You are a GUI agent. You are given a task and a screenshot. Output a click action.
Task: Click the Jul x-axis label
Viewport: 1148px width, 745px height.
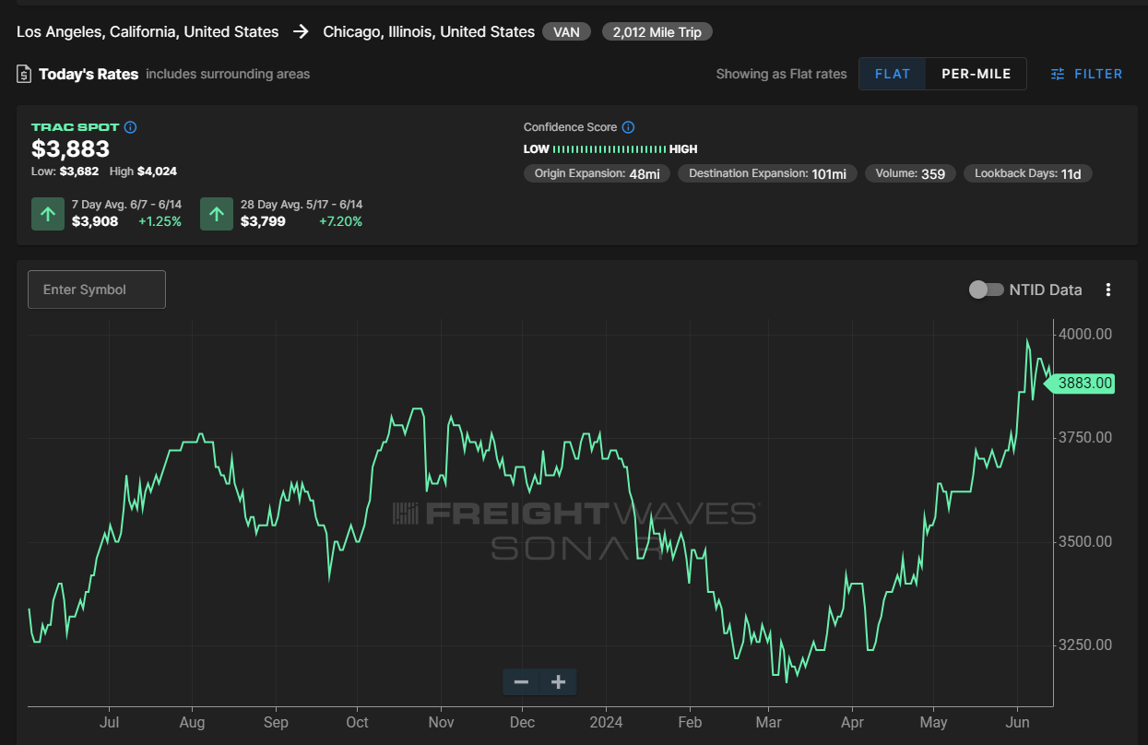click(x=109, y=722)
